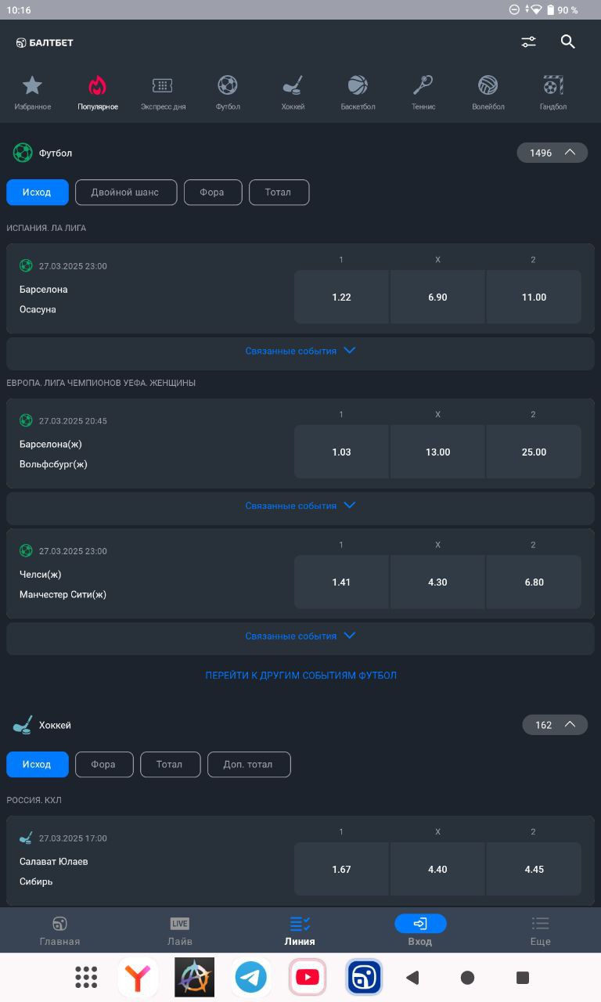Pick odds 1.22 for Барселона win
Screen dimensions: 601x1002
pyautogui.click(x=341, y=297)
